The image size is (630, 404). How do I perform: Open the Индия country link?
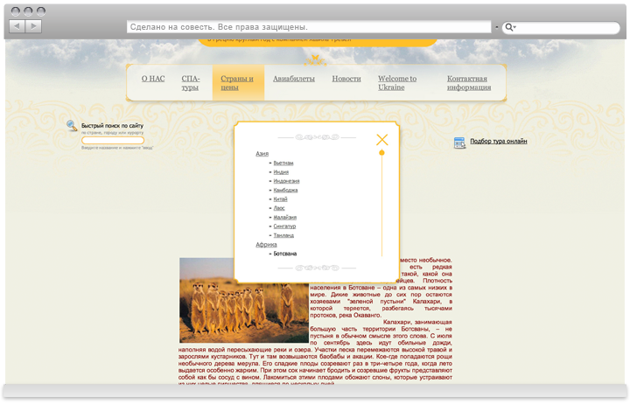[x=281, y=172]
